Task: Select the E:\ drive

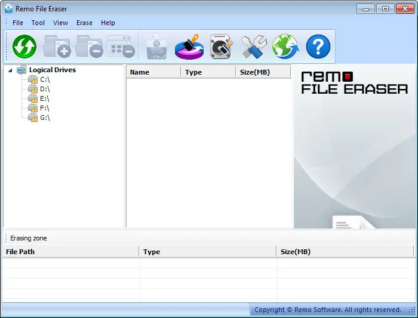Action: pos(45,98)
